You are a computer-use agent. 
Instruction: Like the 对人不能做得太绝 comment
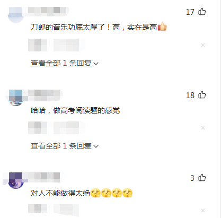(202, 178)
